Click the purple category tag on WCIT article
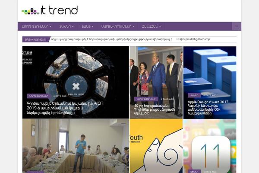 [38, 96]
